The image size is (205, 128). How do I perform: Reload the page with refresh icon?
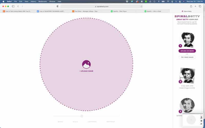(x=141, y=6)
